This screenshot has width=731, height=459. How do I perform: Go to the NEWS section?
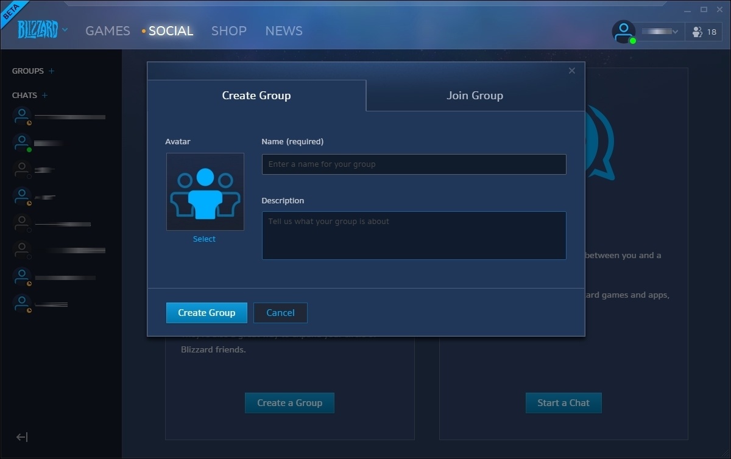283,30
